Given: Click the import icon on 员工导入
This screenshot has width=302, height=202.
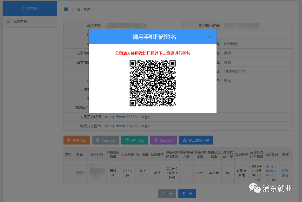Looking at the screenshot, I should click(156, 140).
